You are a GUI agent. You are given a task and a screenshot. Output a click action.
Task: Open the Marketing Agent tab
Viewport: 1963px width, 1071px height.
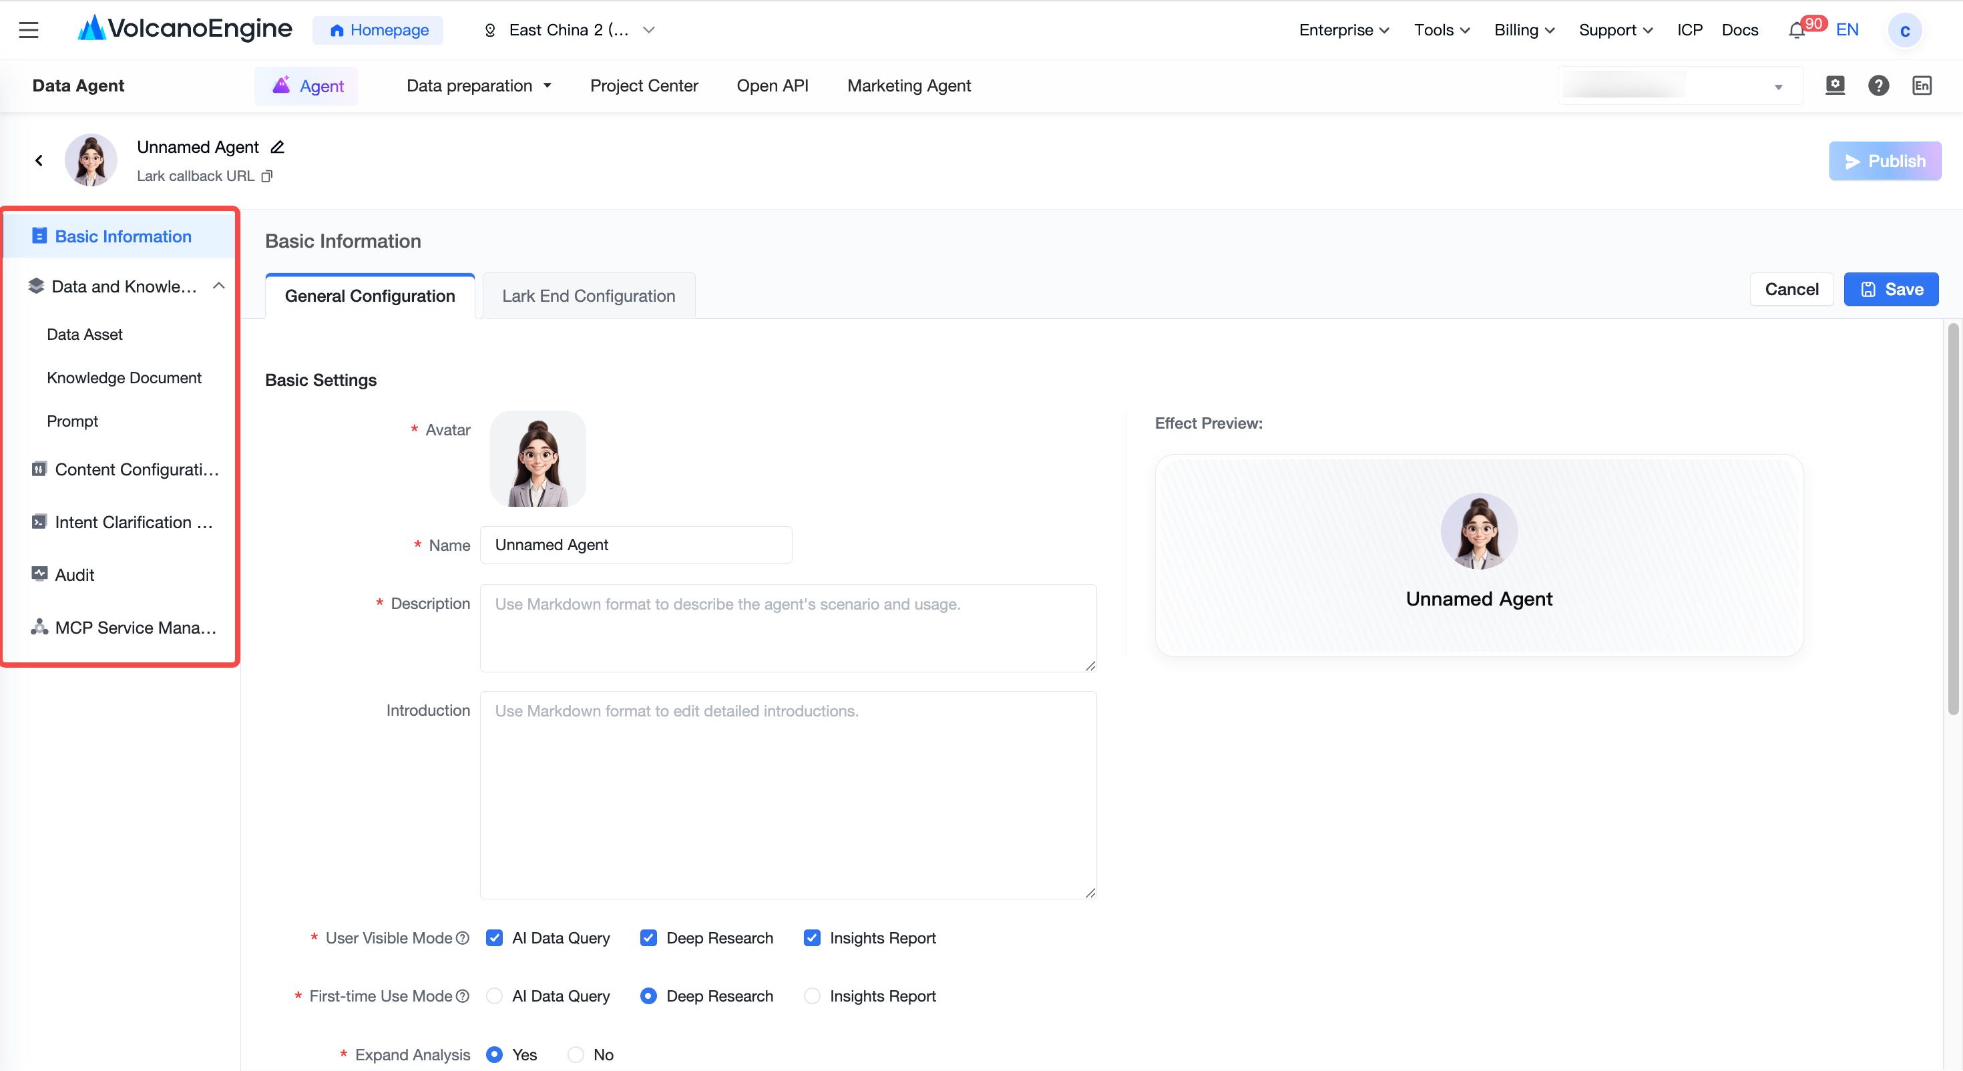coord(908,85)
